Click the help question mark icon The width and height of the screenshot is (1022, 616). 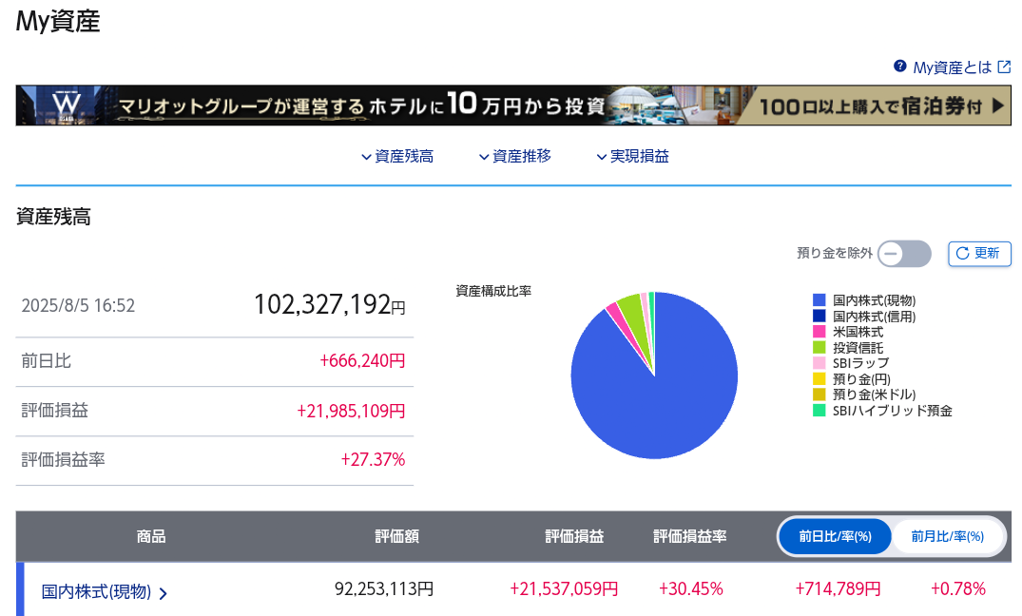click(899, 67)
